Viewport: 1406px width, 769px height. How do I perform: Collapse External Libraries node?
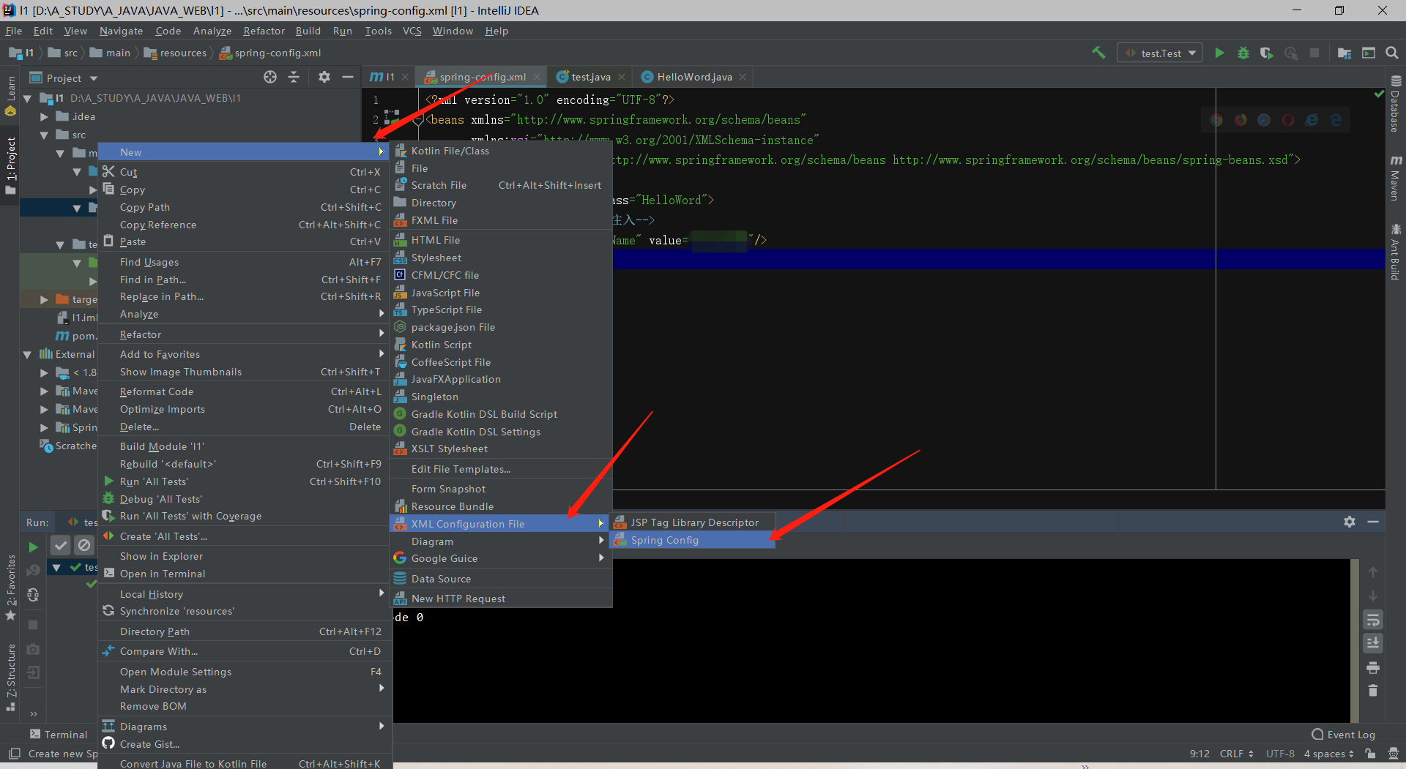click(27, 354)
